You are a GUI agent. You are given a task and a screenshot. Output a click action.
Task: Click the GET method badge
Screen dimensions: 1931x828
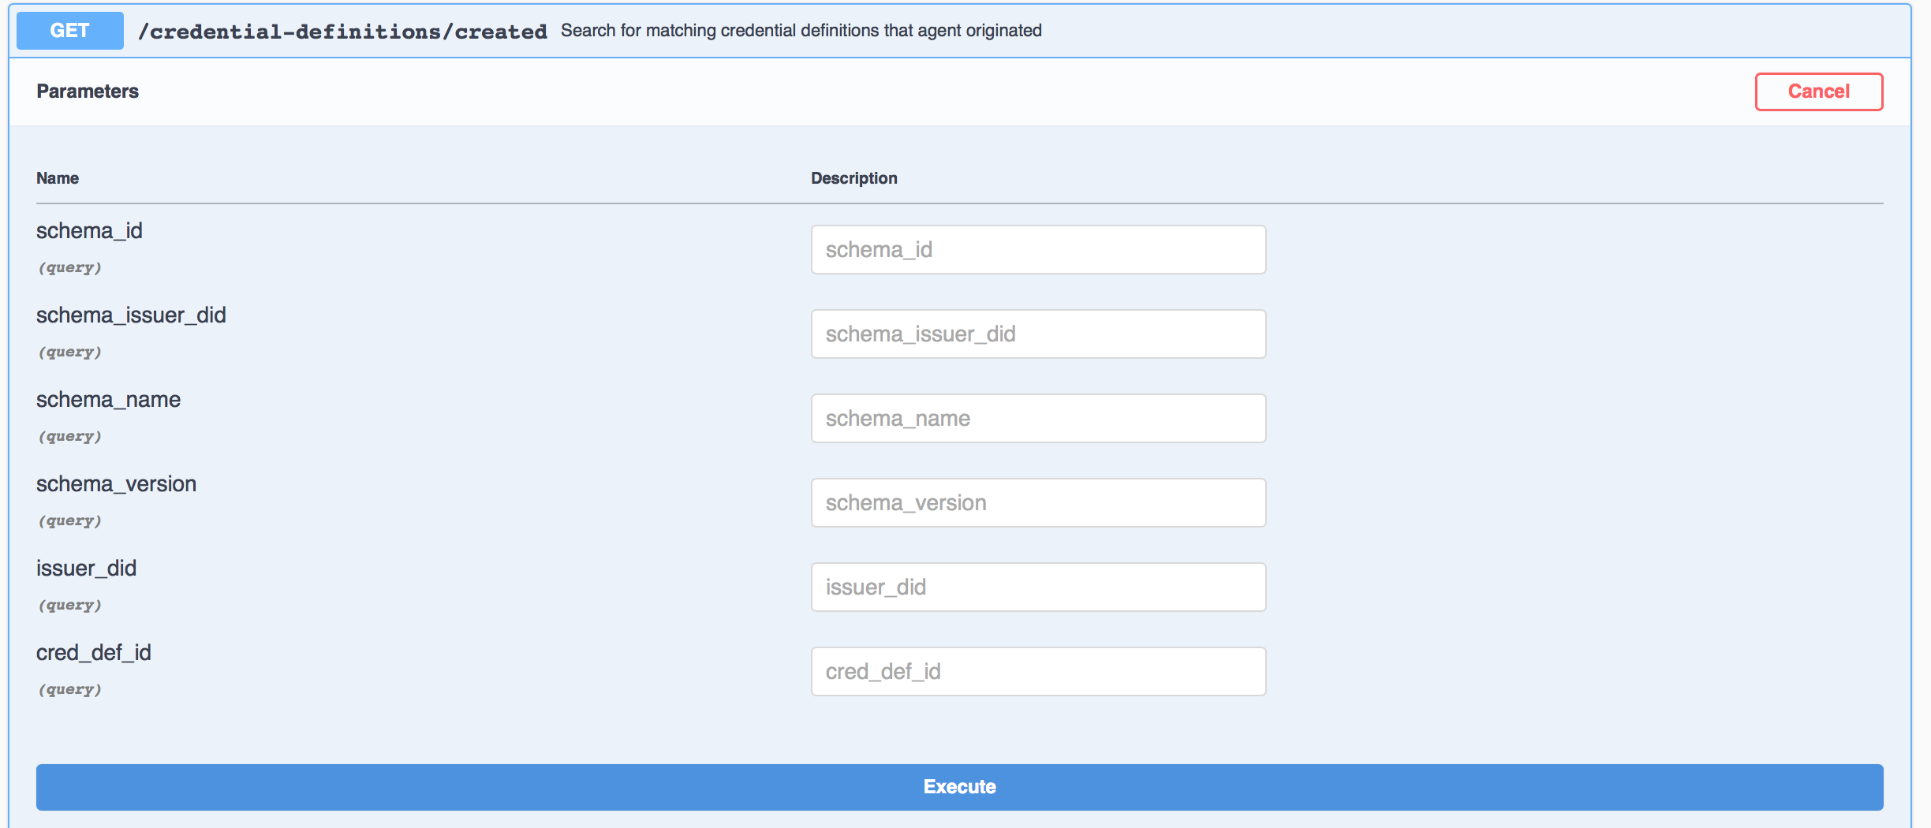point(69,31)
